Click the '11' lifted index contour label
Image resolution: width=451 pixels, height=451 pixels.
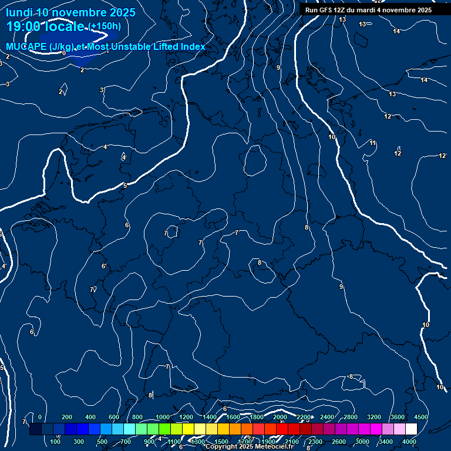click(x=372, y=143)
